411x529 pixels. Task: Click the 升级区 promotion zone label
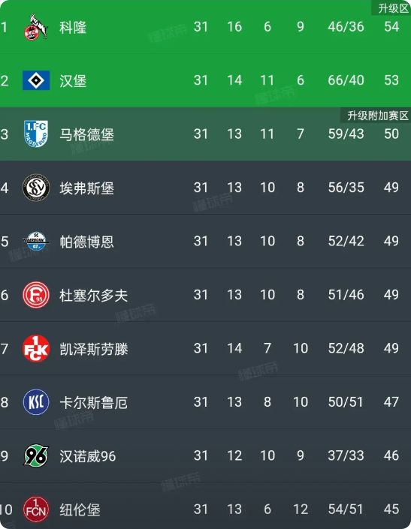(393, 8)
